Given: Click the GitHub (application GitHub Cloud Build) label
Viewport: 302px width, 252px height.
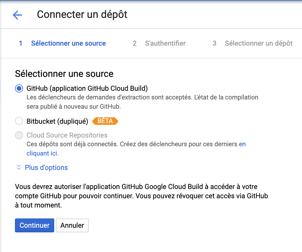Looking at the screenshot, I should point(87,88).
